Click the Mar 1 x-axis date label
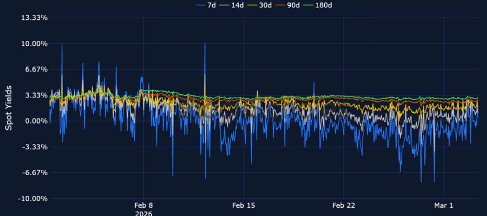The height and width of the screenshot is (216, 487). (444, 205)
